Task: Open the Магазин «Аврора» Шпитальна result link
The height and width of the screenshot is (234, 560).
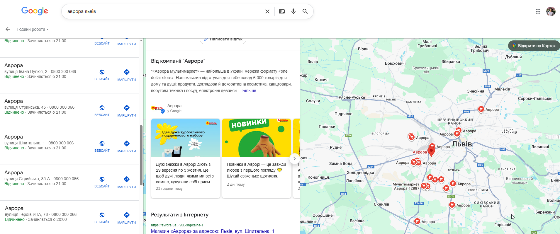Action: (x=213, y=231)
